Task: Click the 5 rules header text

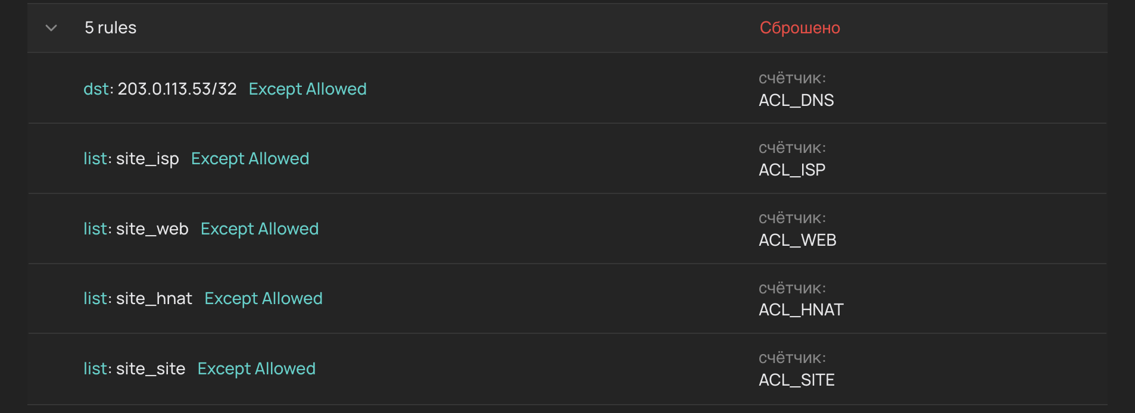Action: coord(111,28)
